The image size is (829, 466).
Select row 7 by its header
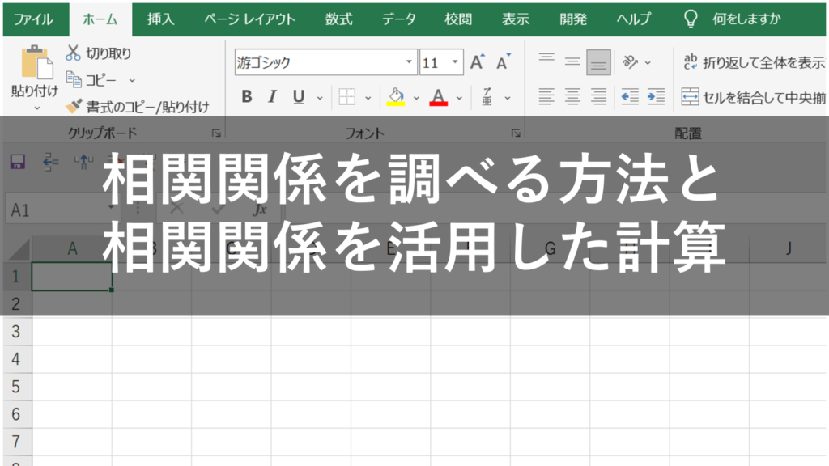click(x=17, y=442)
